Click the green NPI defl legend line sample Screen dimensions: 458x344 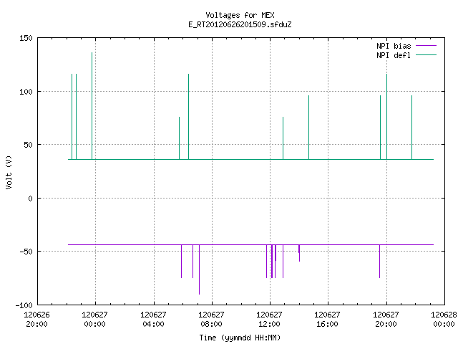[x=427, y=55]
